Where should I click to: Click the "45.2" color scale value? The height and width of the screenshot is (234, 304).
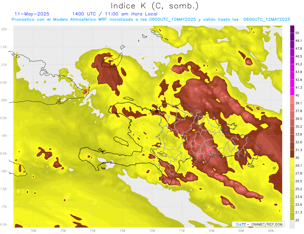[x=298, y=64]
